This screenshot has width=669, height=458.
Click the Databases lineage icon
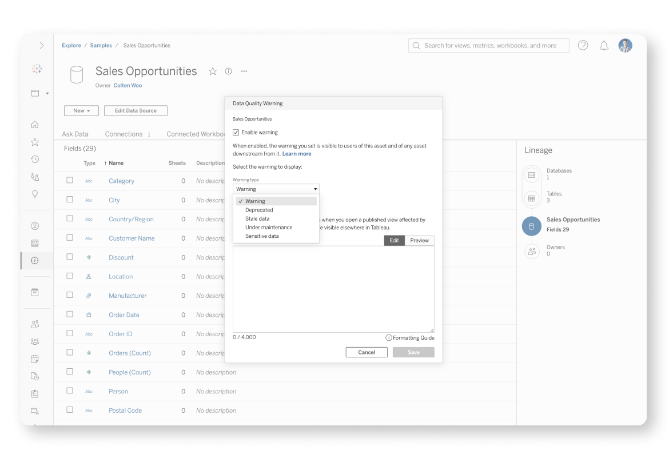532,175
